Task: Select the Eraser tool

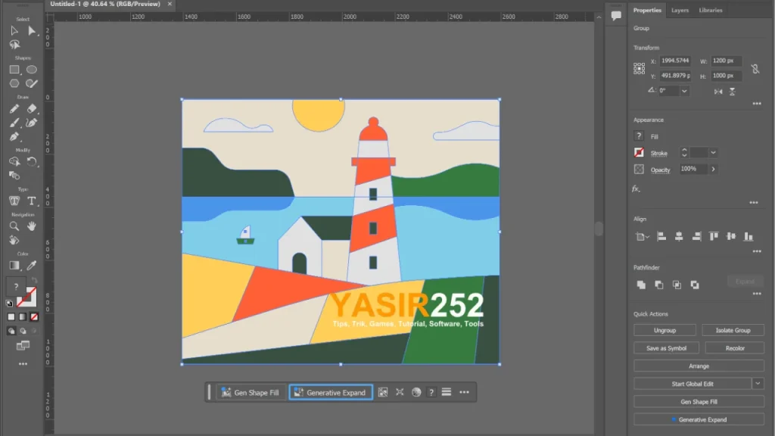Action: [32, 109]
